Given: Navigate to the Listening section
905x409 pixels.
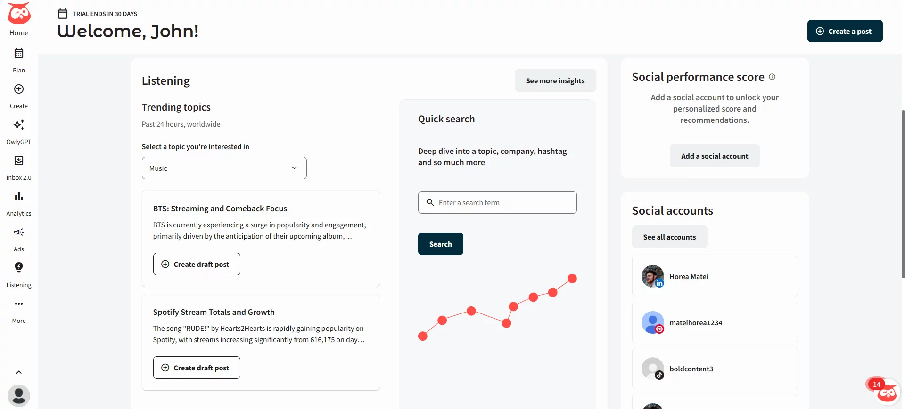Looking at the screenshot, I should click(x=18, y=273).
